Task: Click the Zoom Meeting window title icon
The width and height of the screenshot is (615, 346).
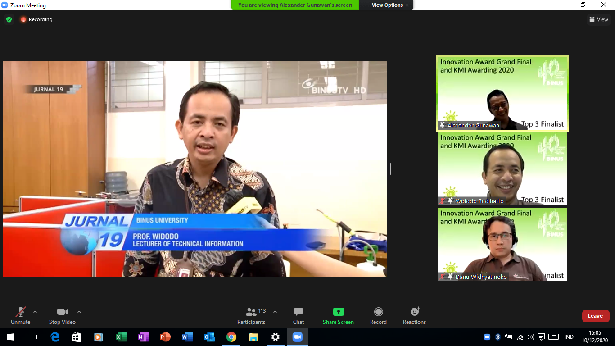Action: click(5, 5)
